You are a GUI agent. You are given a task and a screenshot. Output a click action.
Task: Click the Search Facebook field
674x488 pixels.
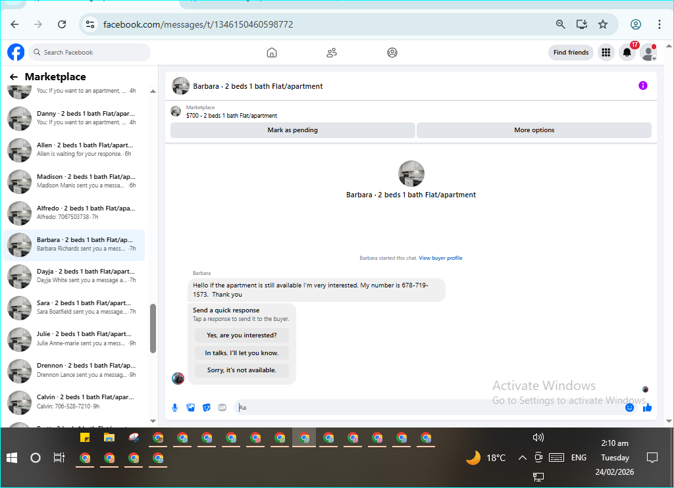[90, 53]
